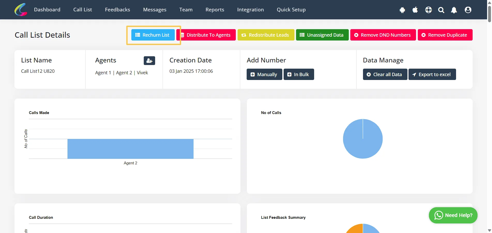The image size is (492, 233).
Task: Click Export to excel
Action: (432, 74)
